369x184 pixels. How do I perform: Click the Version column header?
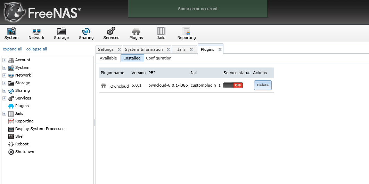click(138, 73)
